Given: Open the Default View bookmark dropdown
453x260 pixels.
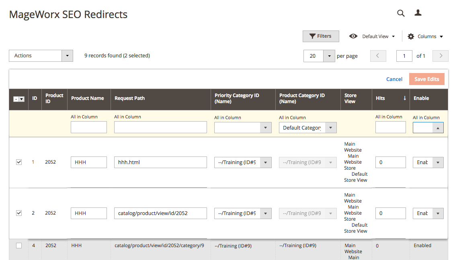Looking at the screenshot, I should 372,37.
